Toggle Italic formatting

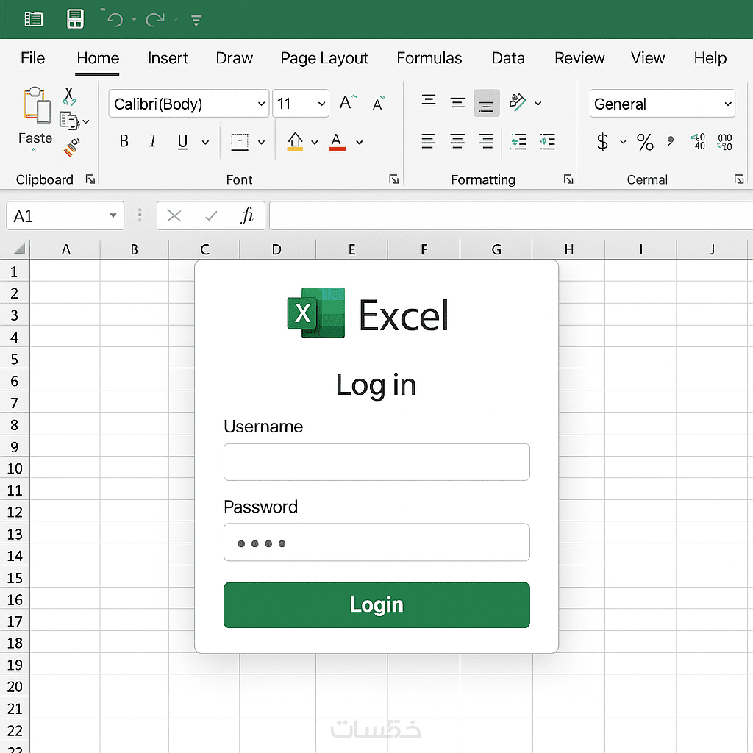coord(153,141)
